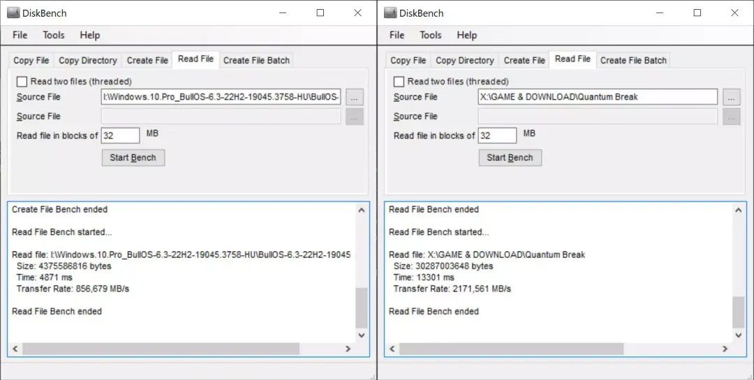Switch to Create File Batch tab in left window
The image size is (754, 380).
tap(256, 61)
